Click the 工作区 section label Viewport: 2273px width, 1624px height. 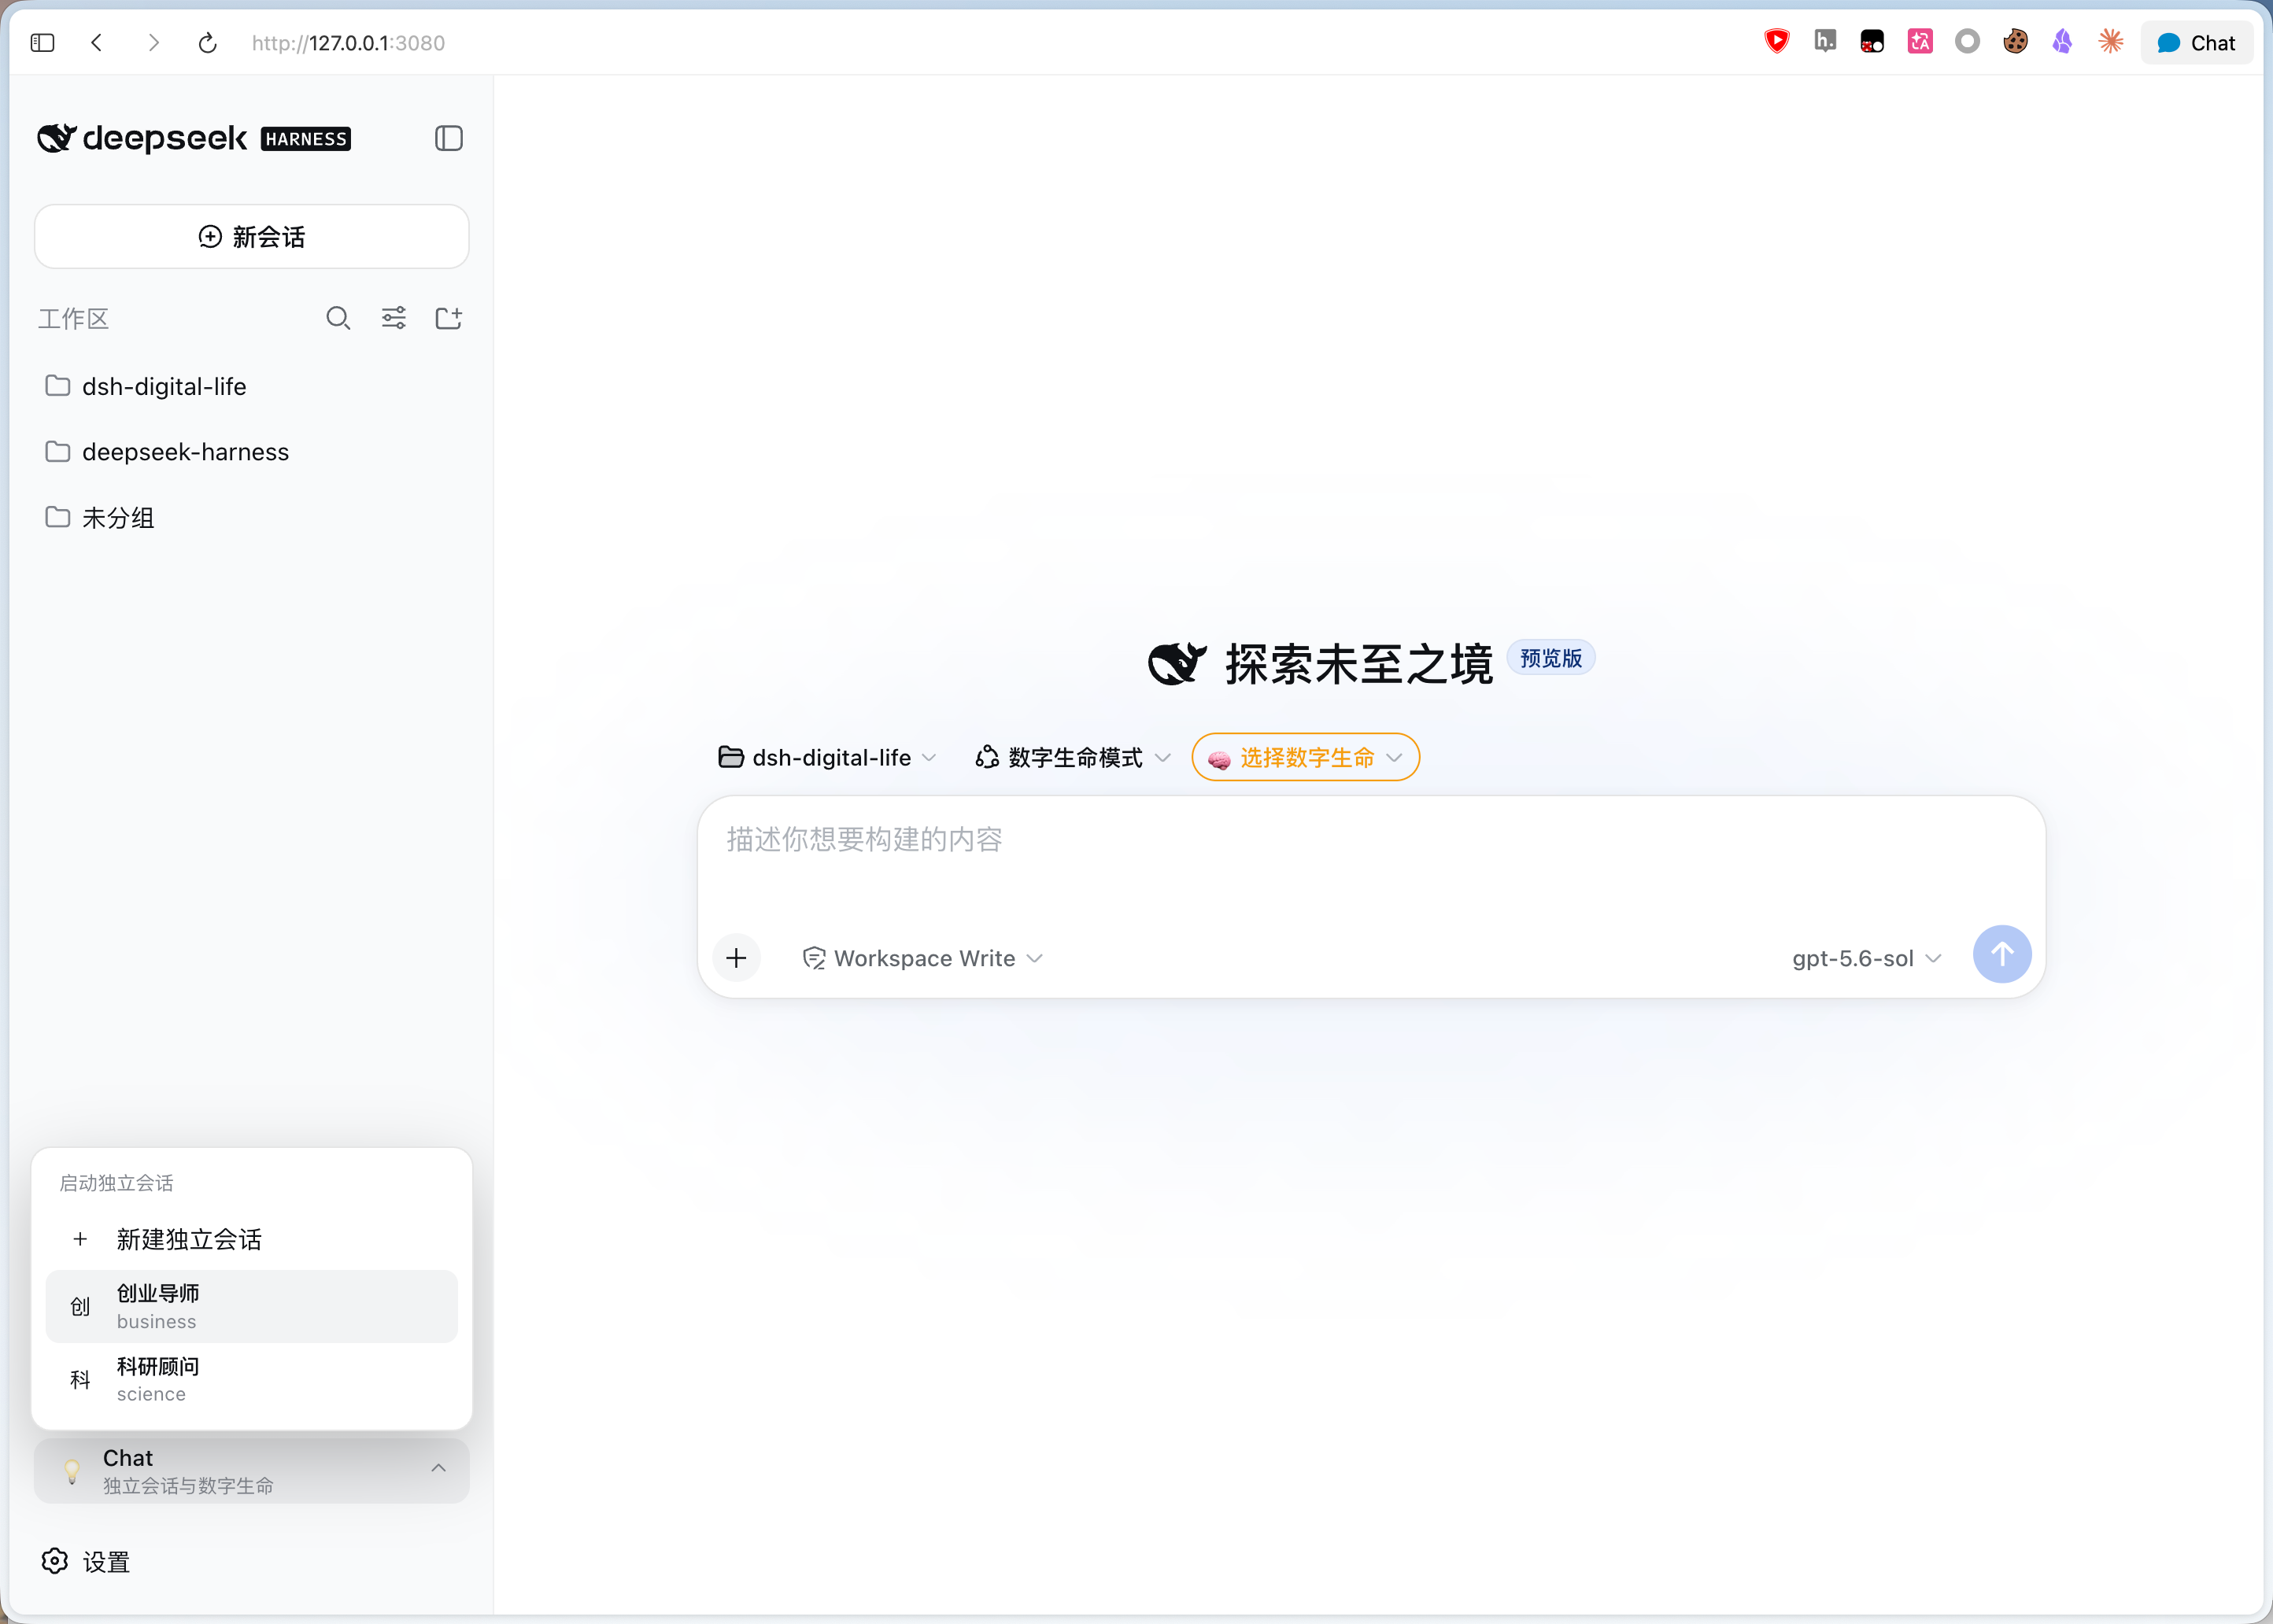tap(73, 319)
